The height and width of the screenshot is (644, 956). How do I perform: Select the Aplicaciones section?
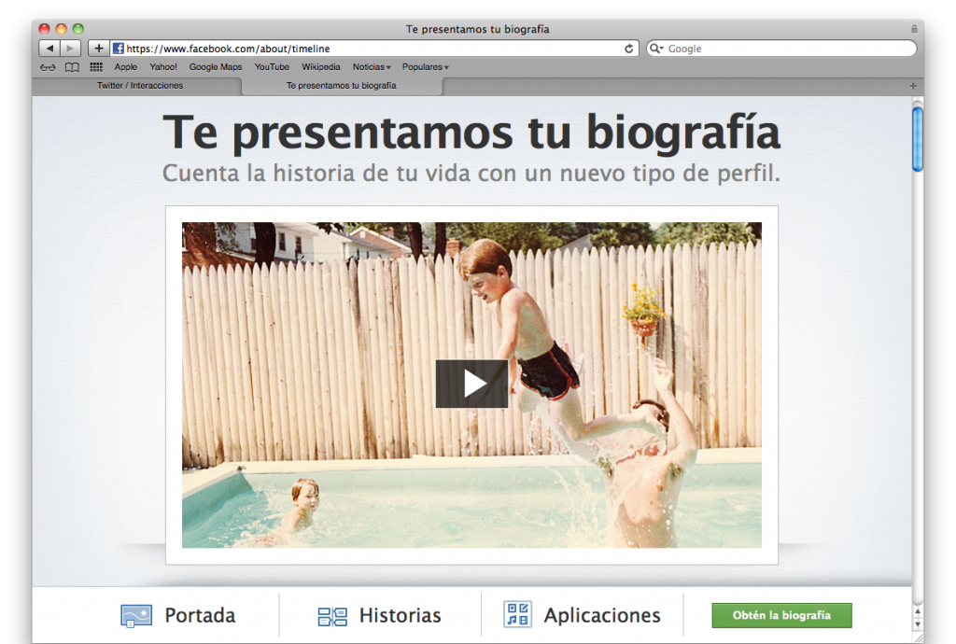582,615
